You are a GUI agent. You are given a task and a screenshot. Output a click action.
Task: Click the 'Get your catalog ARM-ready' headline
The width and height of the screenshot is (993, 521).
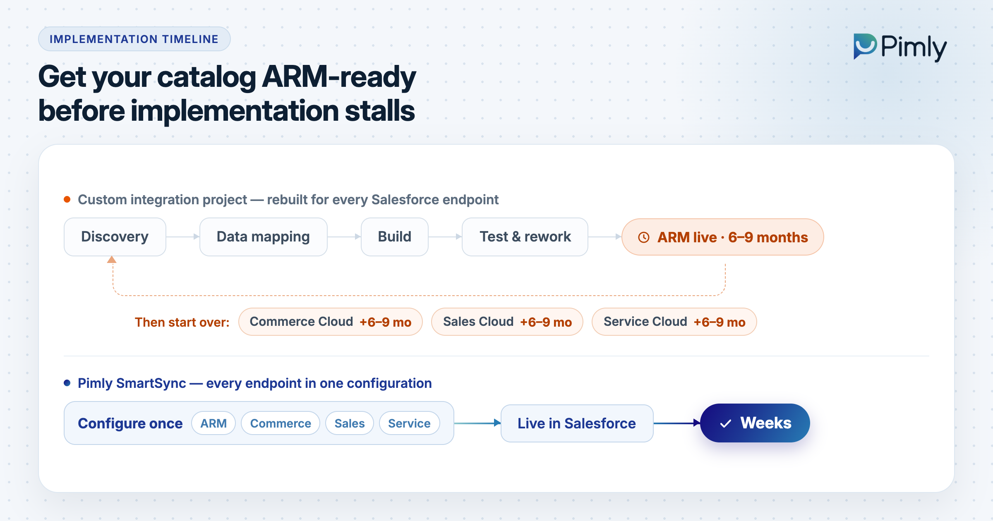pyautogui.click(x=227, y=77)
